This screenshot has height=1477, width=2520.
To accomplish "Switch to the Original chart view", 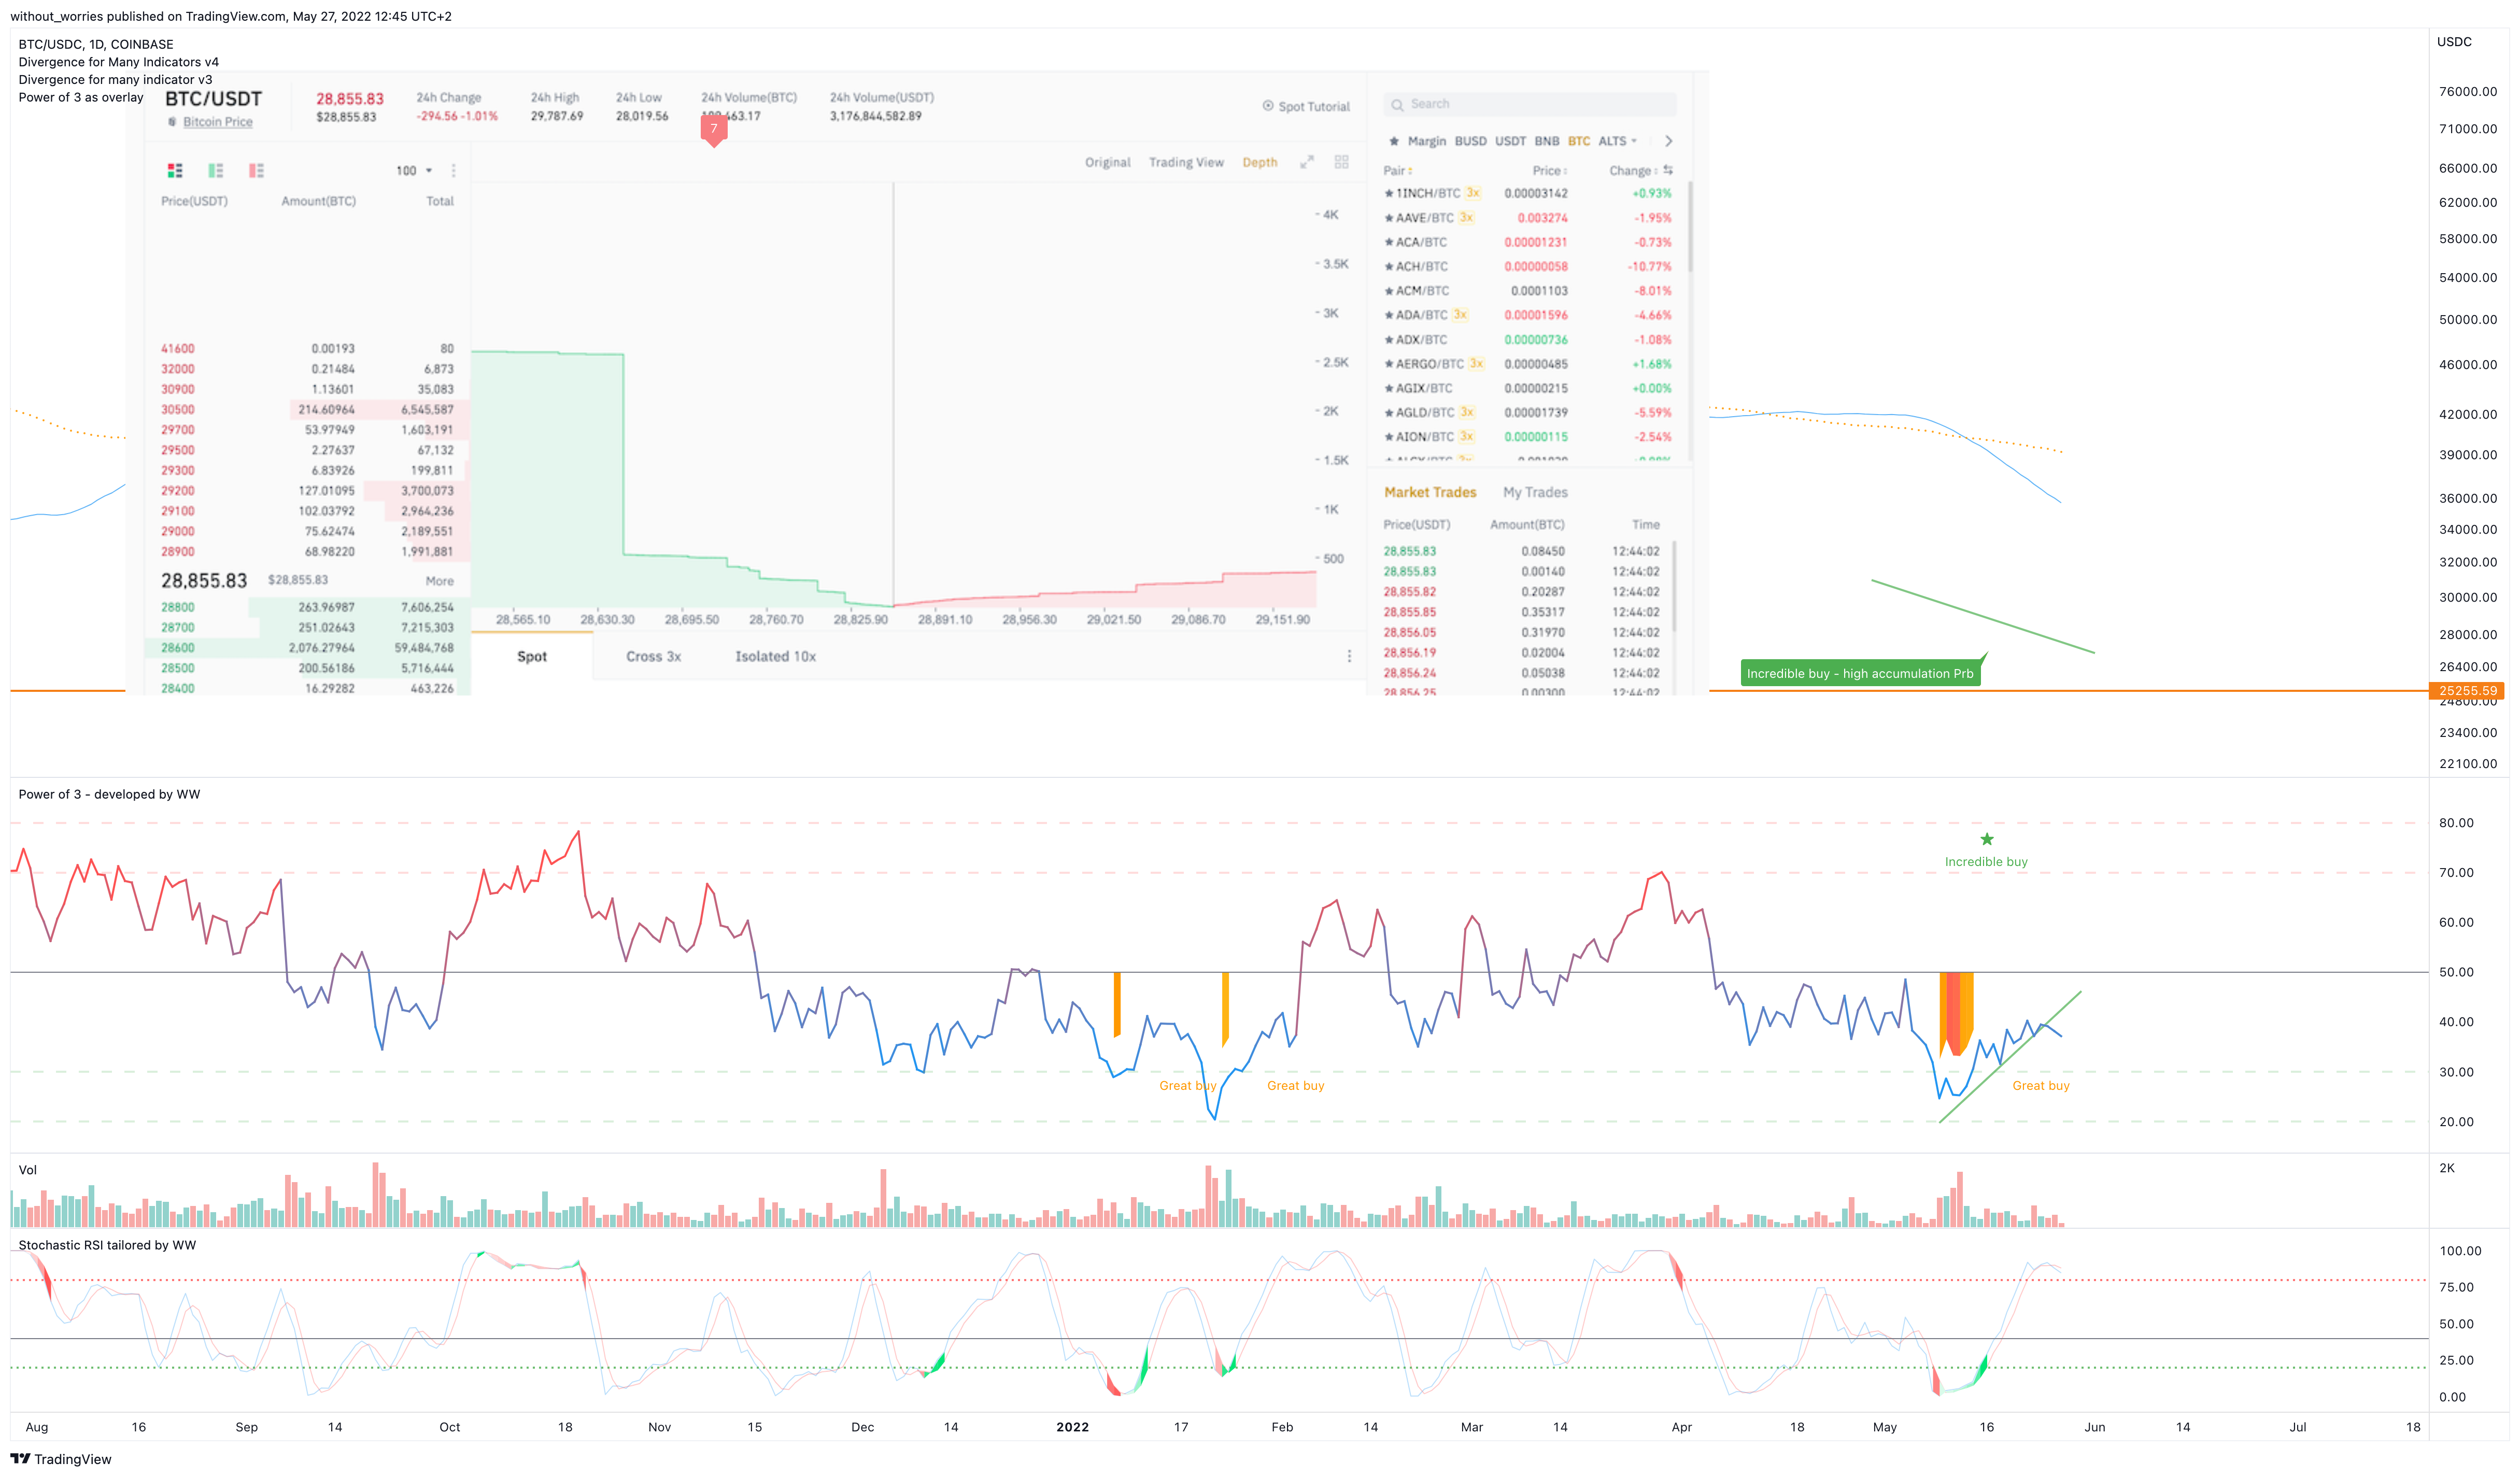I will [1108, 162].
